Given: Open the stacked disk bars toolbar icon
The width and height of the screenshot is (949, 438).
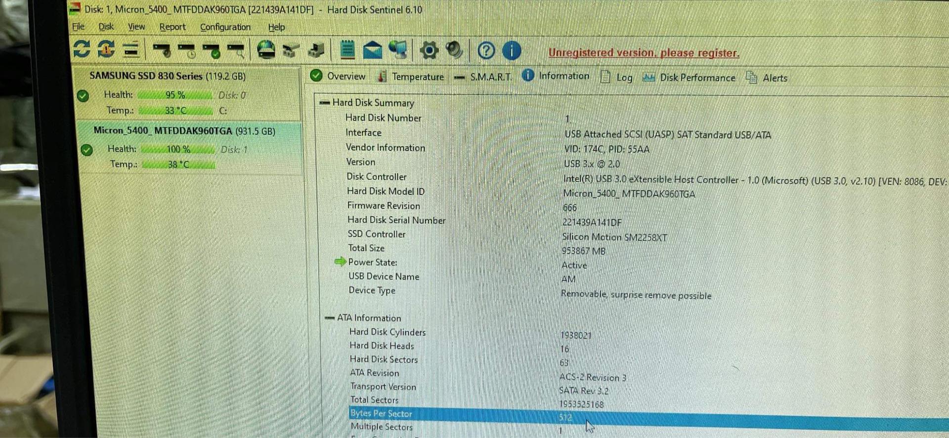Looking at the screenshot, I should coord(131,50).
